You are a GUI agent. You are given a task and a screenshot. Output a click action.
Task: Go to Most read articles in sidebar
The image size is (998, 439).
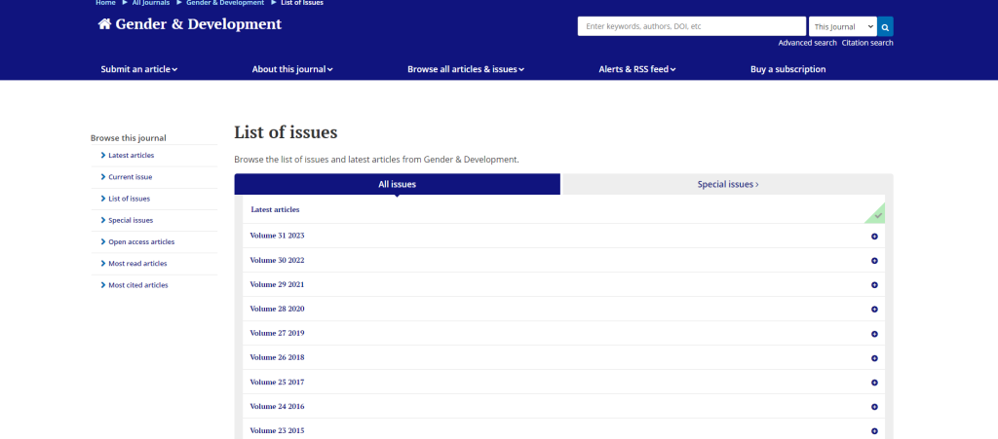137,264
